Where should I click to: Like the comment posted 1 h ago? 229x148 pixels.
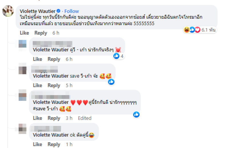(x=37, y=145)
